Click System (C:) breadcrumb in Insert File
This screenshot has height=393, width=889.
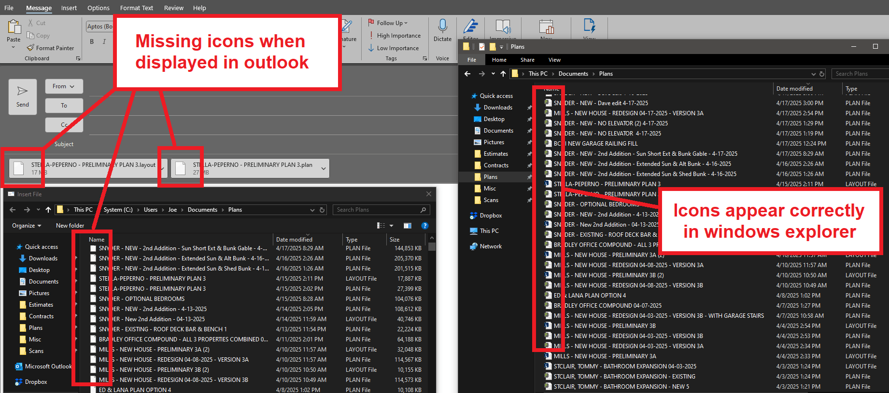point(118,210)
